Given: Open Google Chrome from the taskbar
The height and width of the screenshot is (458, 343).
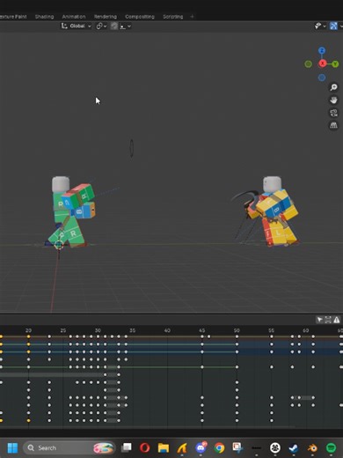Looking at the screenshot, I should click(x=219, y=448).
